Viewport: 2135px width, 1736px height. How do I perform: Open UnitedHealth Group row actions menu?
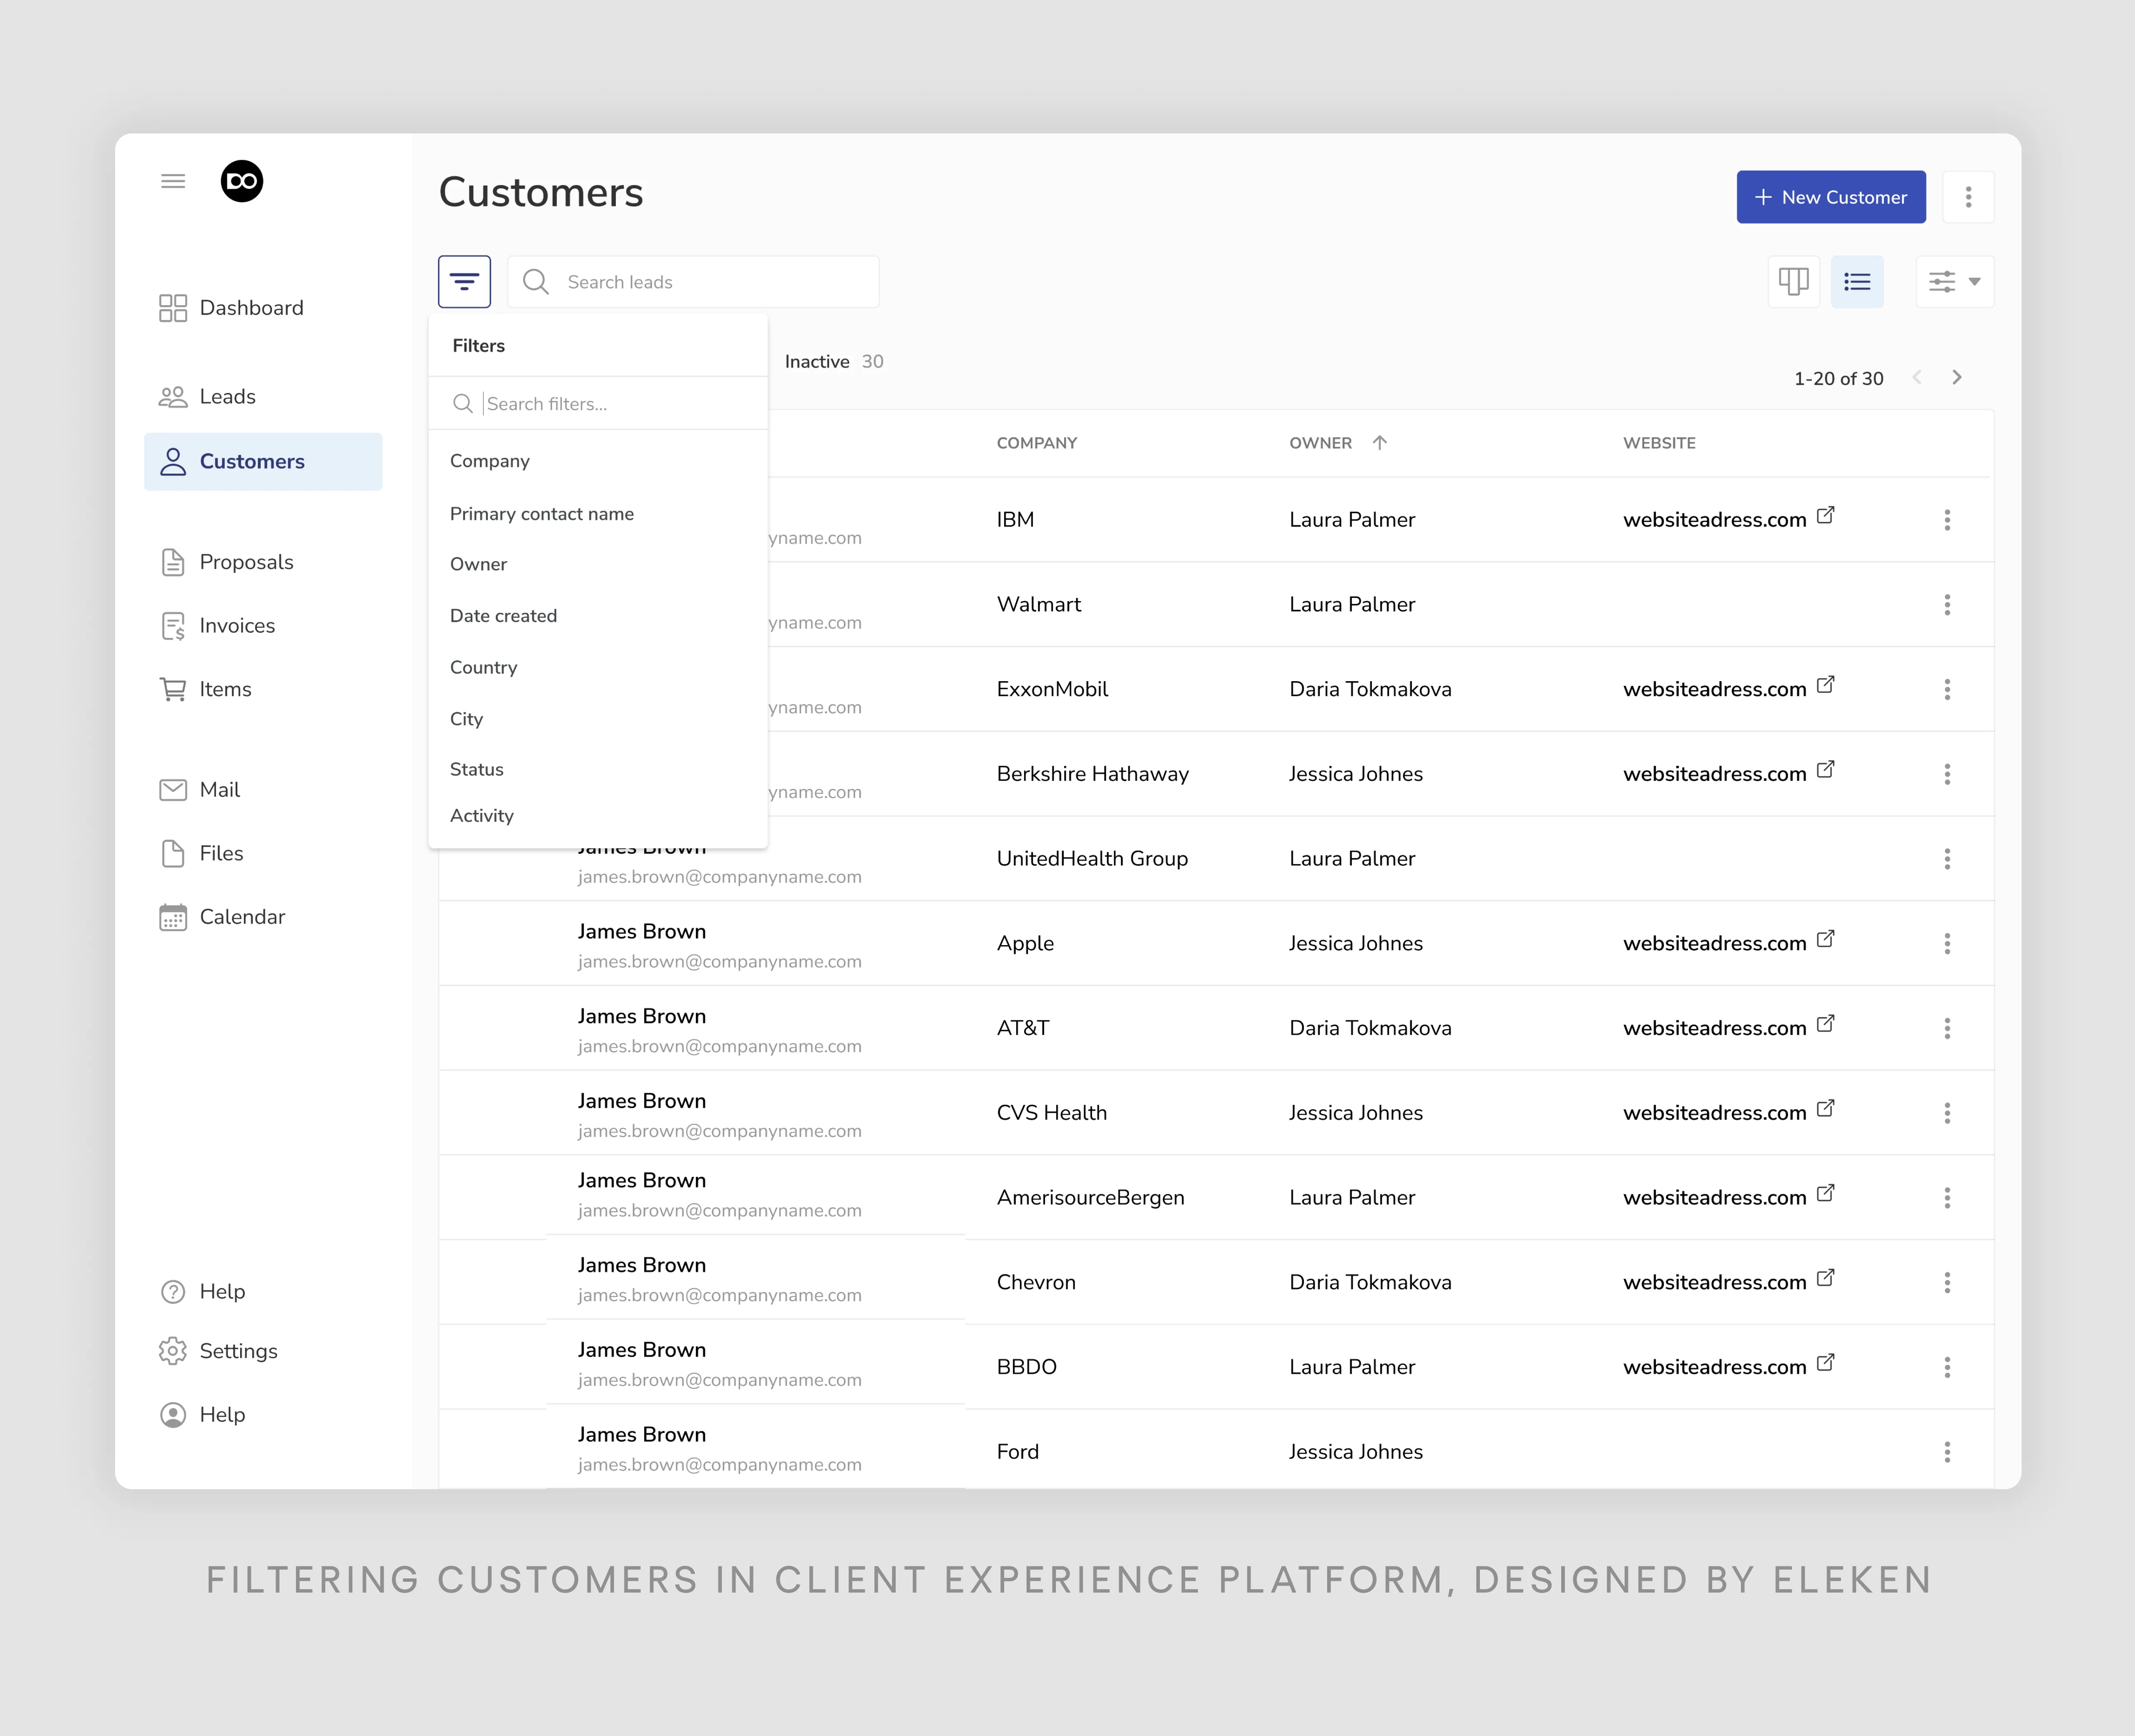(x=1947, y=859)
